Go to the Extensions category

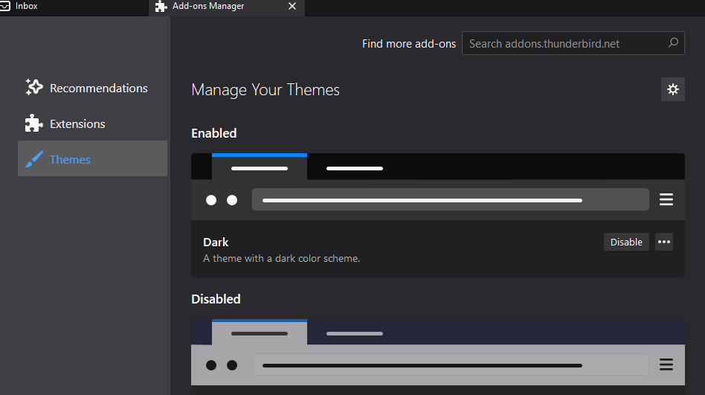point(77,123)
